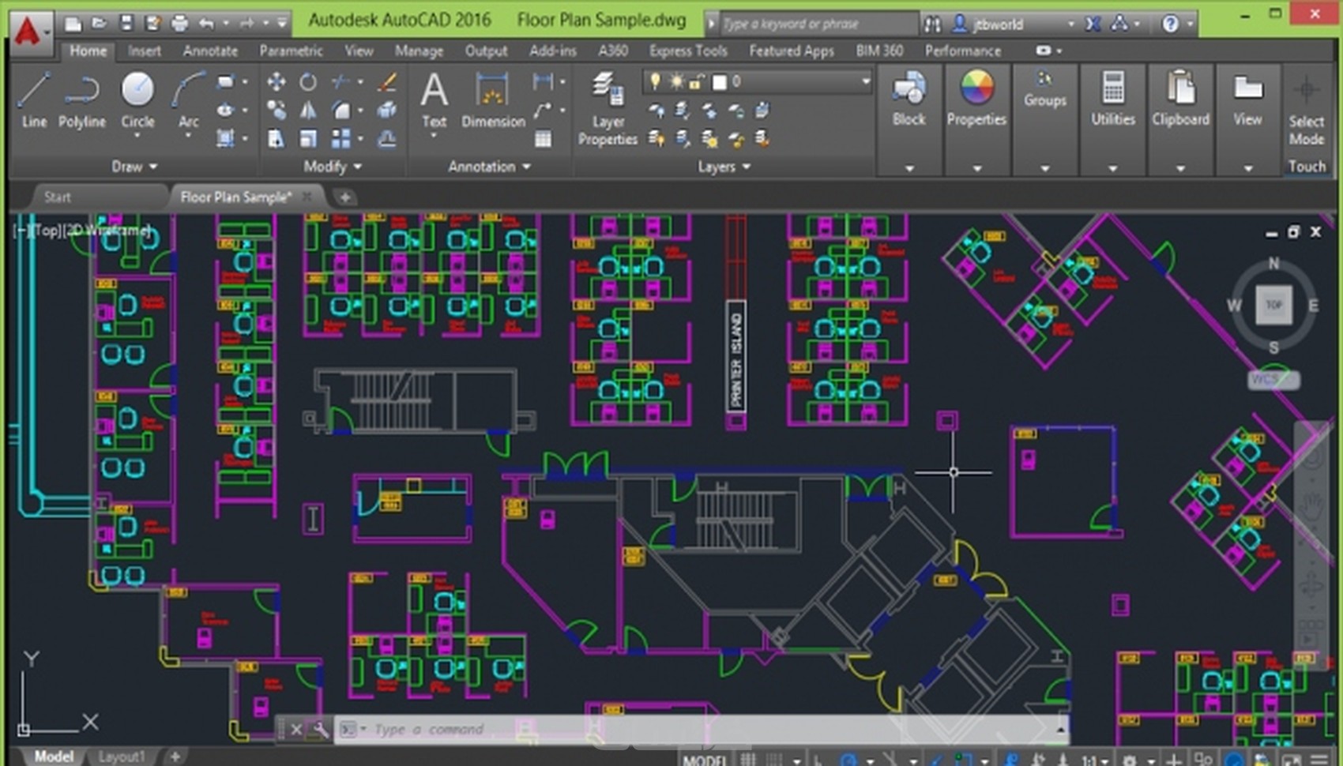This screenshot has height=766, width=1343.
Task: Select the Ellipse tool in Draw panel
Action: coord(226,110)
